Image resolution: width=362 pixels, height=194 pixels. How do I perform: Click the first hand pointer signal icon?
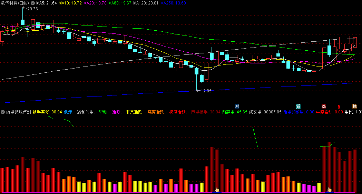pos(217,190)
